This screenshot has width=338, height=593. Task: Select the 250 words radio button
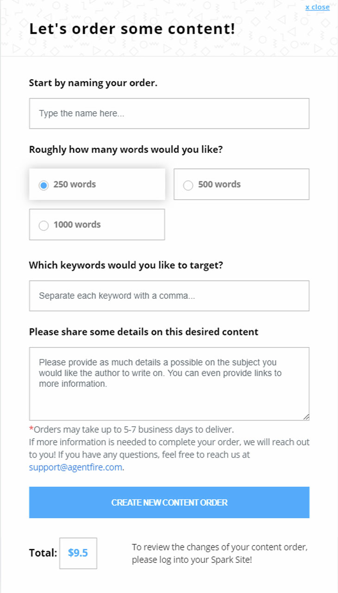[44, 185]
